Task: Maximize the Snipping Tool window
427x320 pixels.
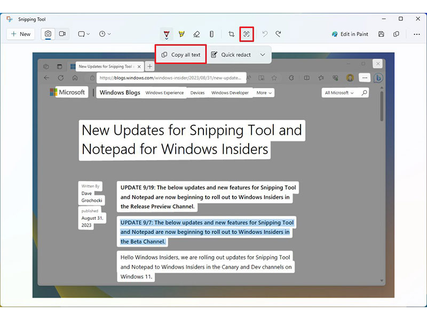Action: tap(401, 19)
